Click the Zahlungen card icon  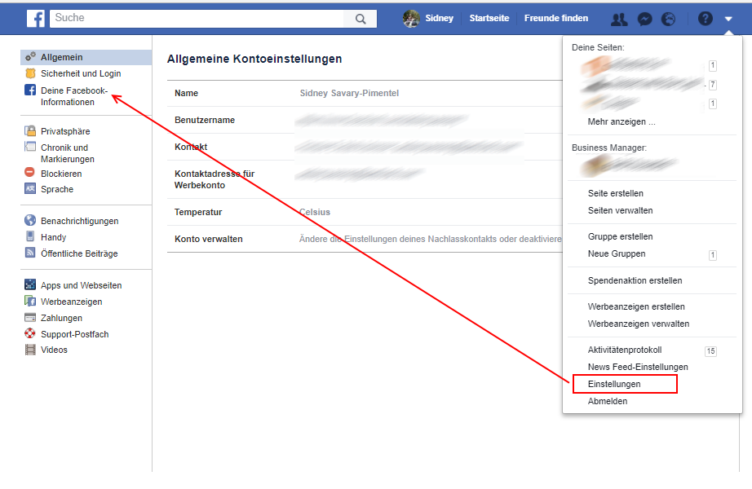30,317
